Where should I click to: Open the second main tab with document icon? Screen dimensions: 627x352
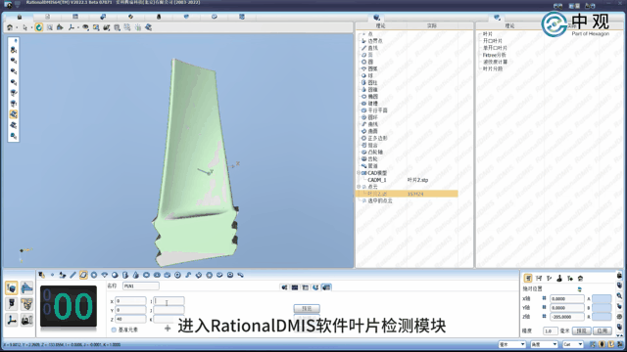click(47, 17)
